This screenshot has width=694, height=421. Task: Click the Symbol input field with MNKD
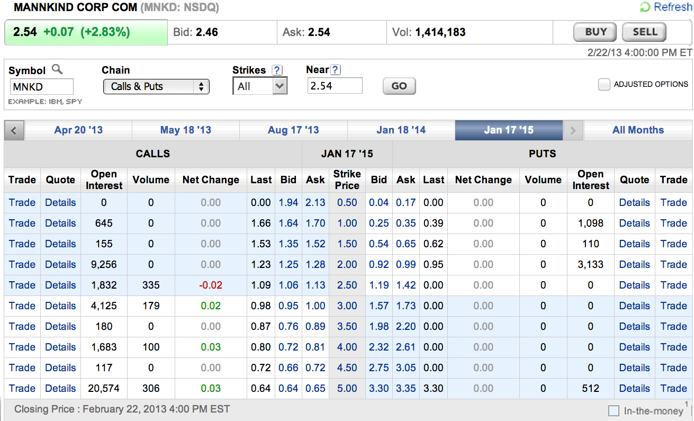41,86
